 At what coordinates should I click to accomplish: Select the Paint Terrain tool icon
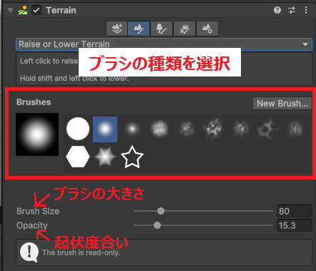[x=139, y=29]
